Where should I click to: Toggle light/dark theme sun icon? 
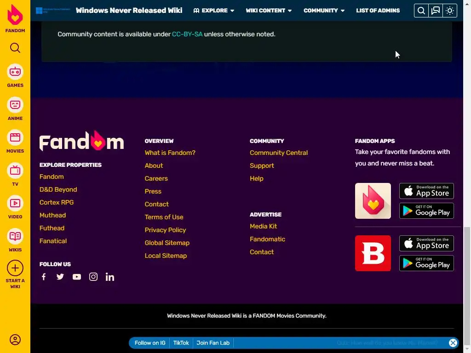point(450,11)
